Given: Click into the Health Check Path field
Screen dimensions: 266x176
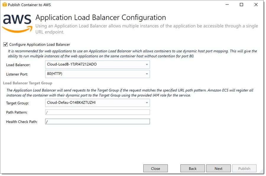Looking at the screenshot, I should pyautogui.click(x=97, y=122).
